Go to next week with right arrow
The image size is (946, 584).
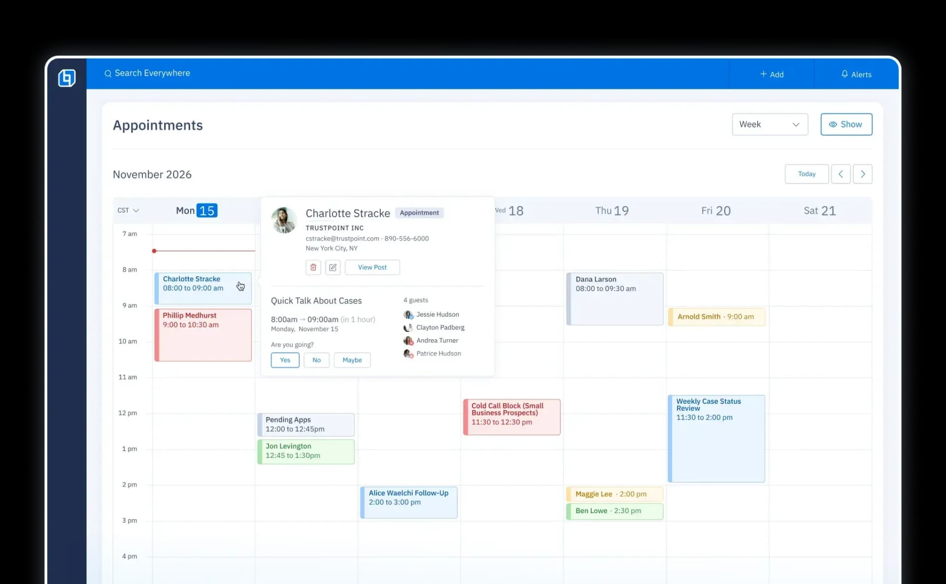863,174
